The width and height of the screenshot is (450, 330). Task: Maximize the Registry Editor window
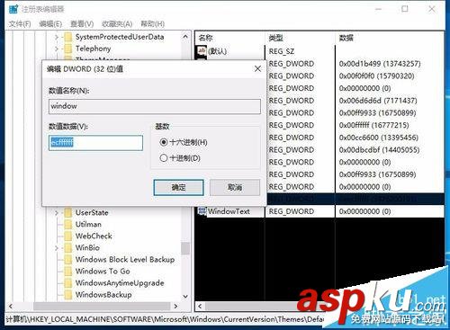(x=405, y=9)
